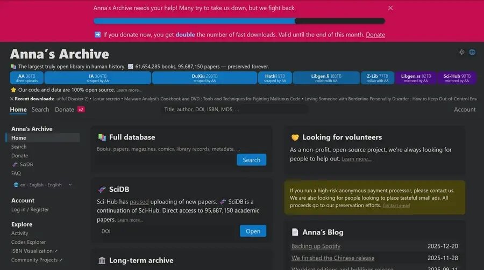This screenshot has height=270, width=484.
Task: Click the books icon before largest library text
Action: (x=13, y=67)
